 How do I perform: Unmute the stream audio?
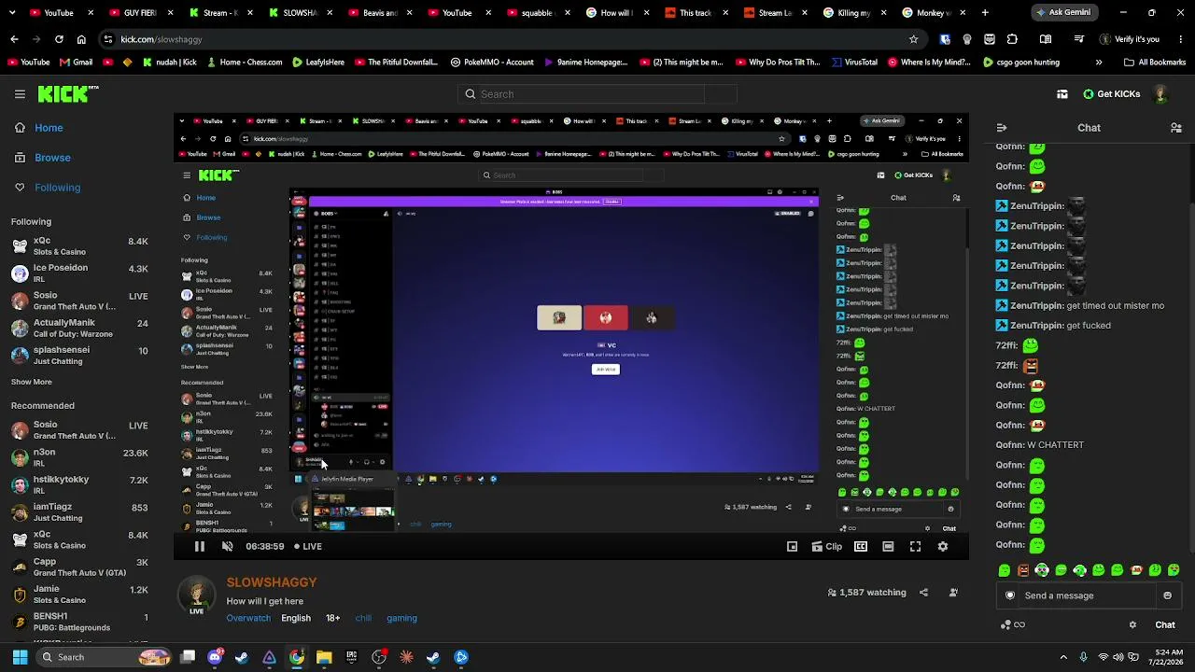[227, 547]
